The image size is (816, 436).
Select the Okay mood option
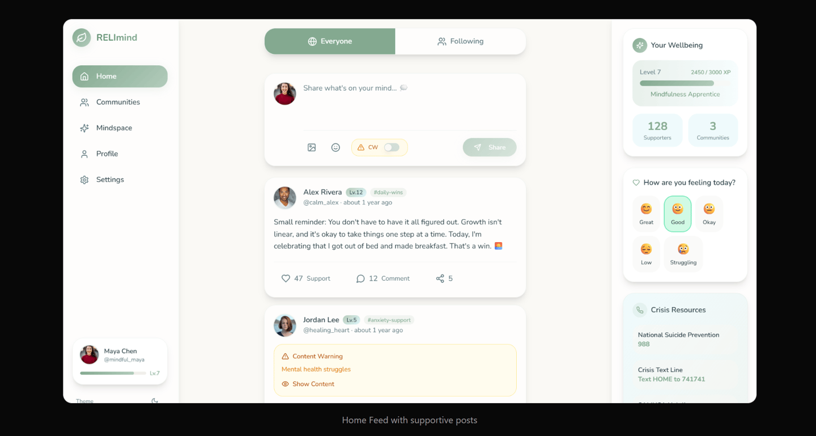click(x=709, y=214)
